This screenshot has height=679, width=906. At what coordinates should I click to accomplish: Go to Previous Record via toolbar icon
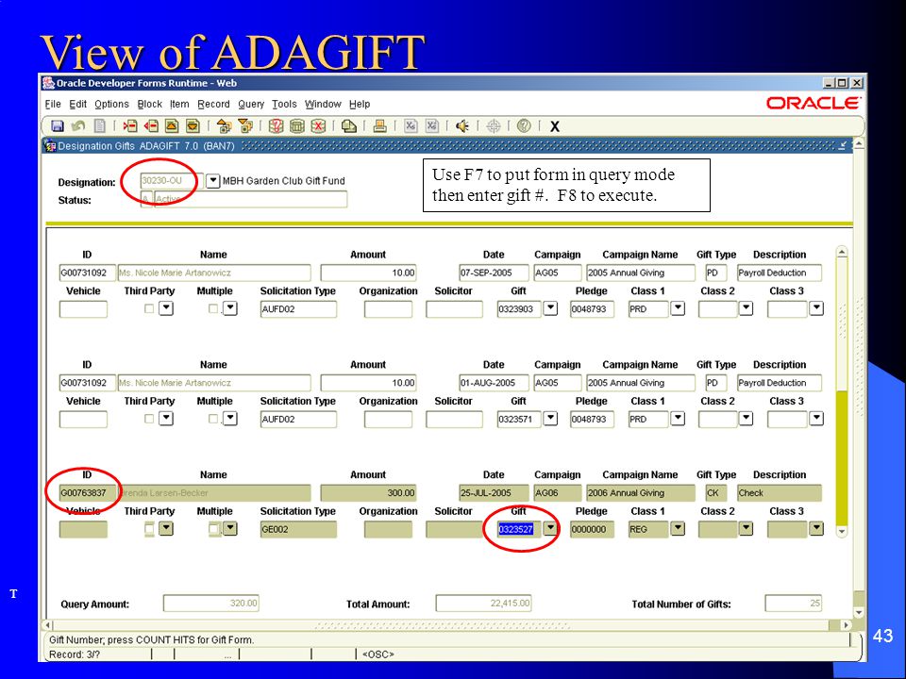172,125
